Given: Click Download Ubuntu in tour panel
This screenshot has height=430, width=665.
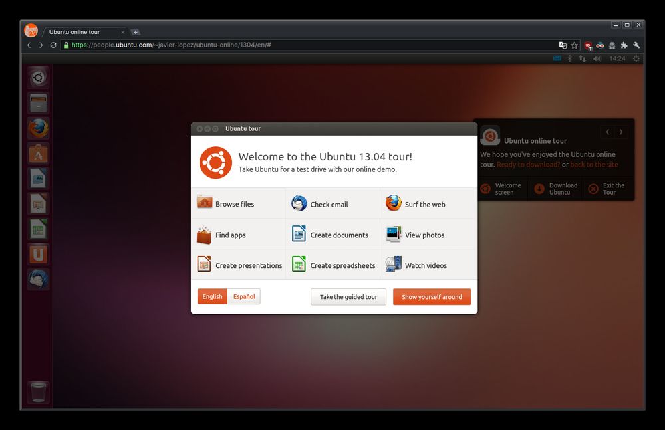Looking at the screenshot, I should click(557, 189).
